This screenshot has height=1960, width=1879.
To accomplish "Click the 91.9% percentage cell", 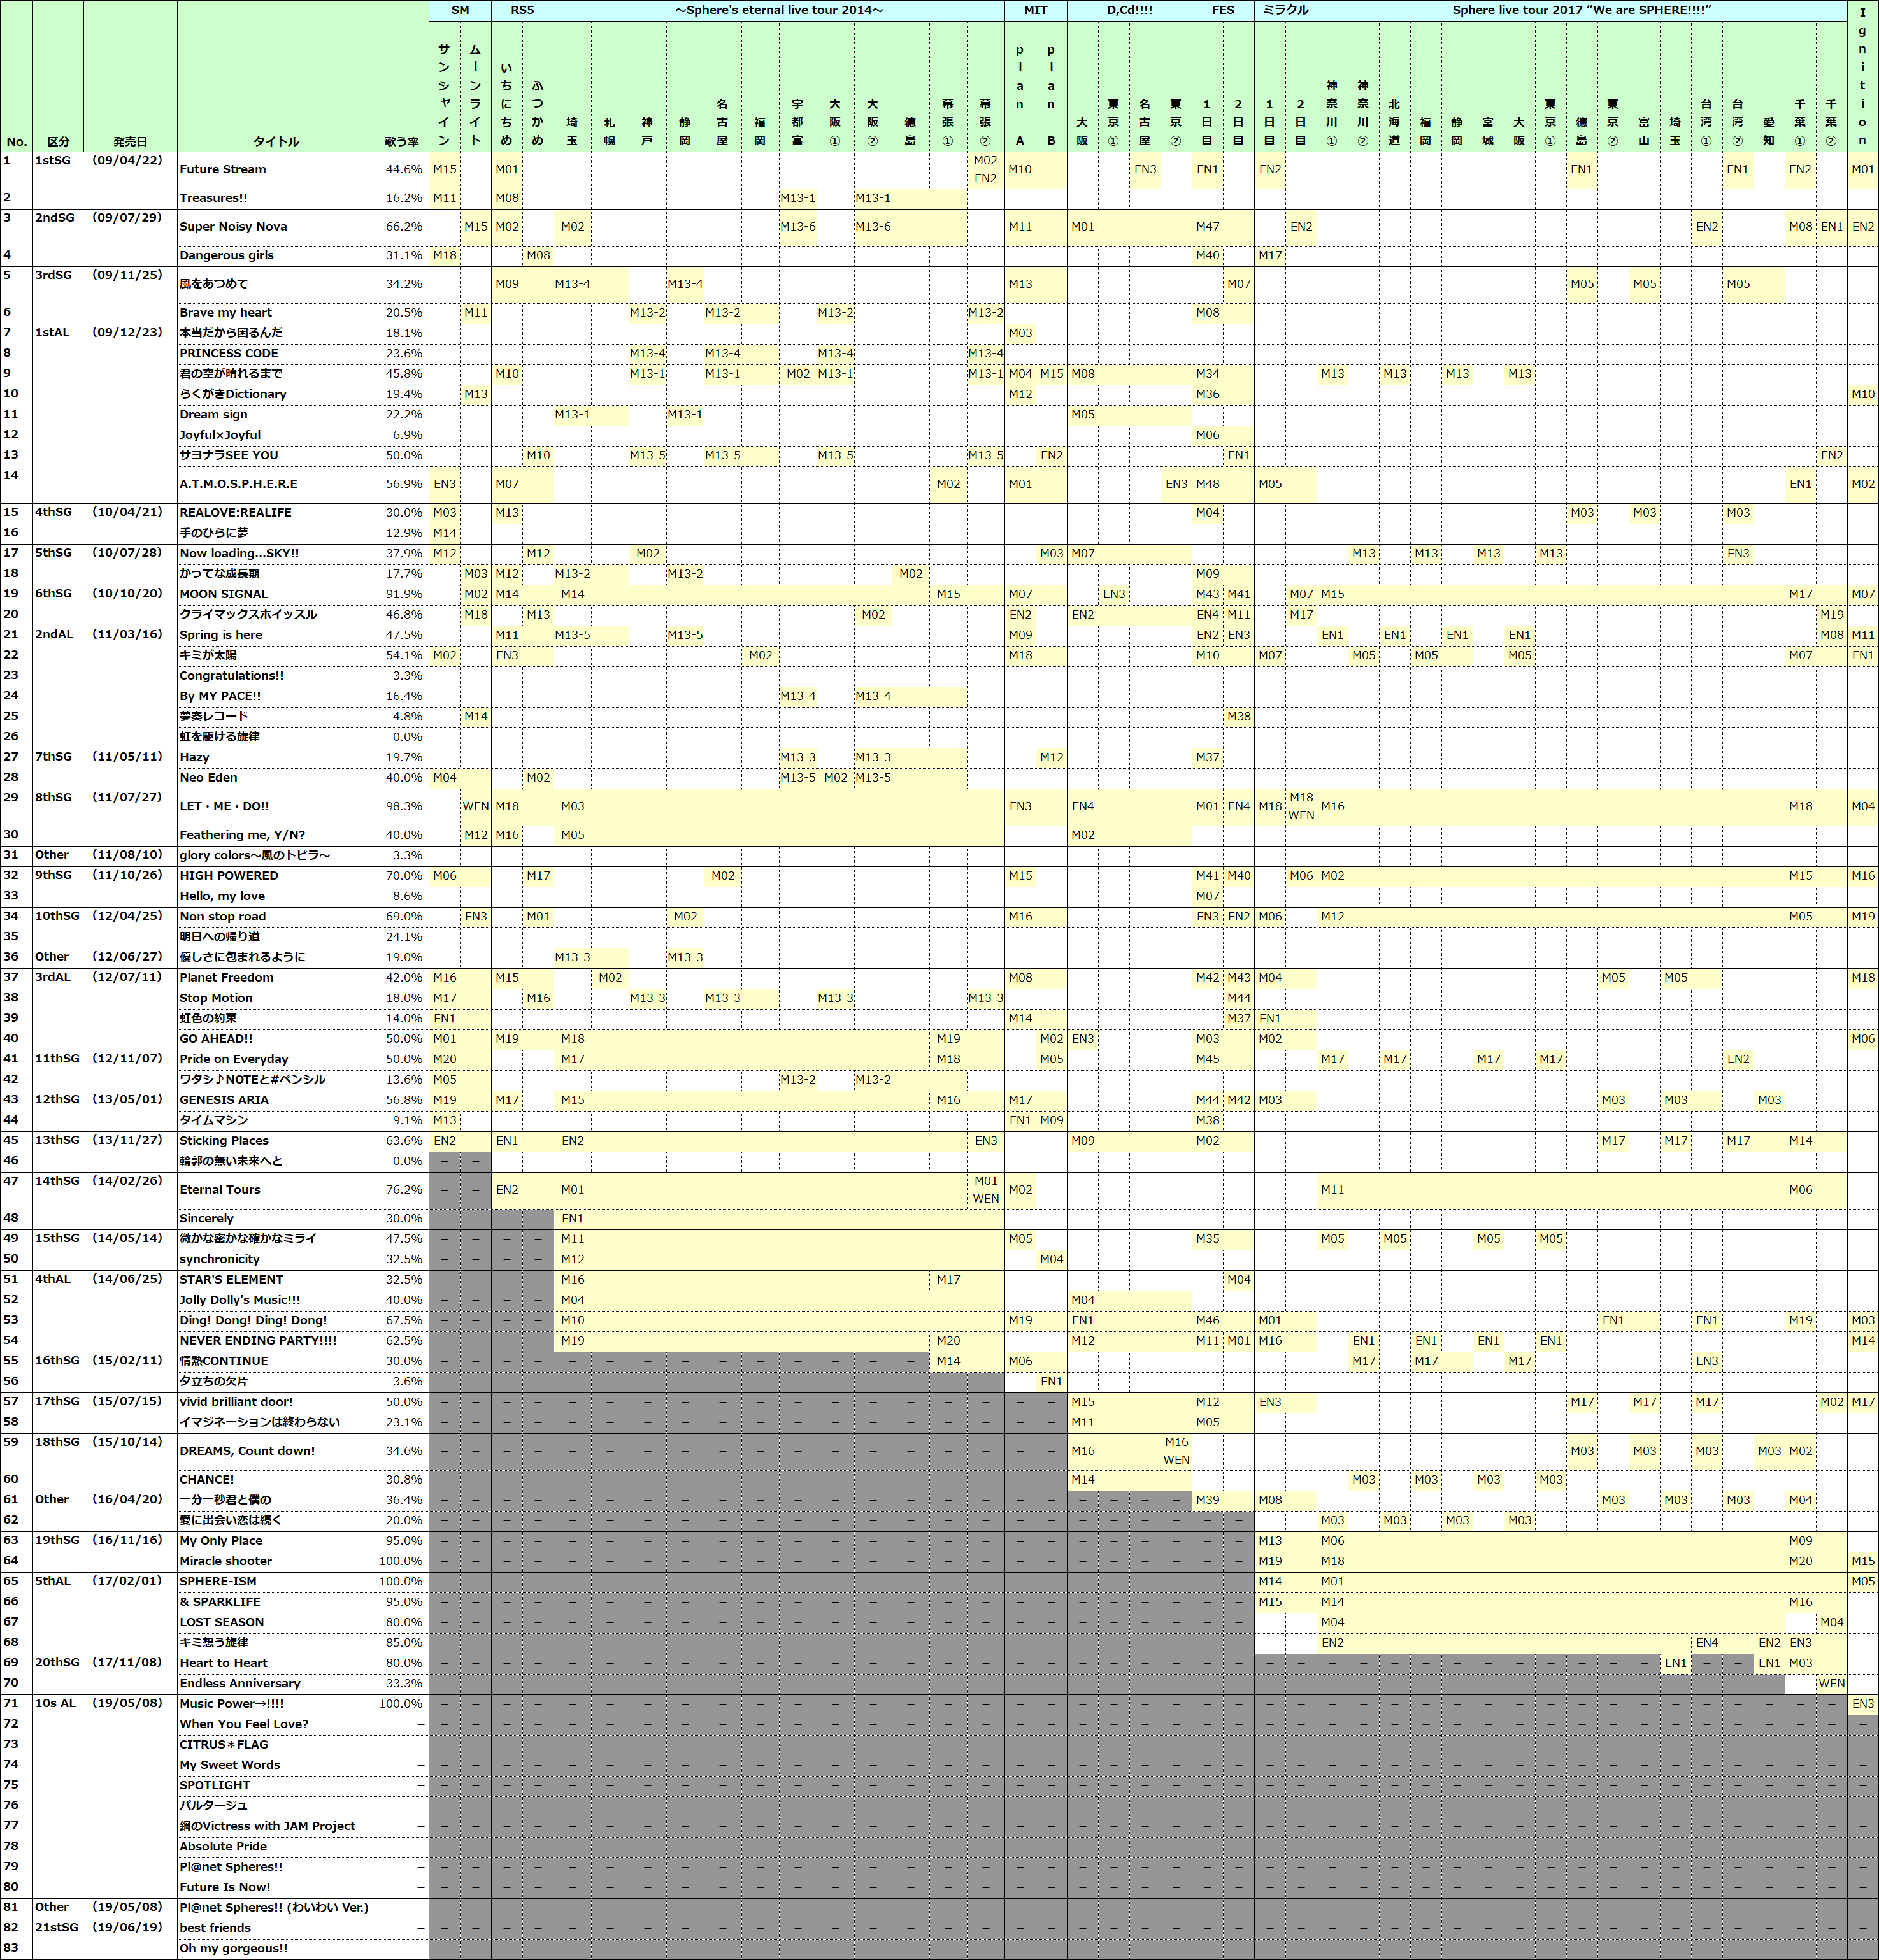I will (x=403, y=594).
